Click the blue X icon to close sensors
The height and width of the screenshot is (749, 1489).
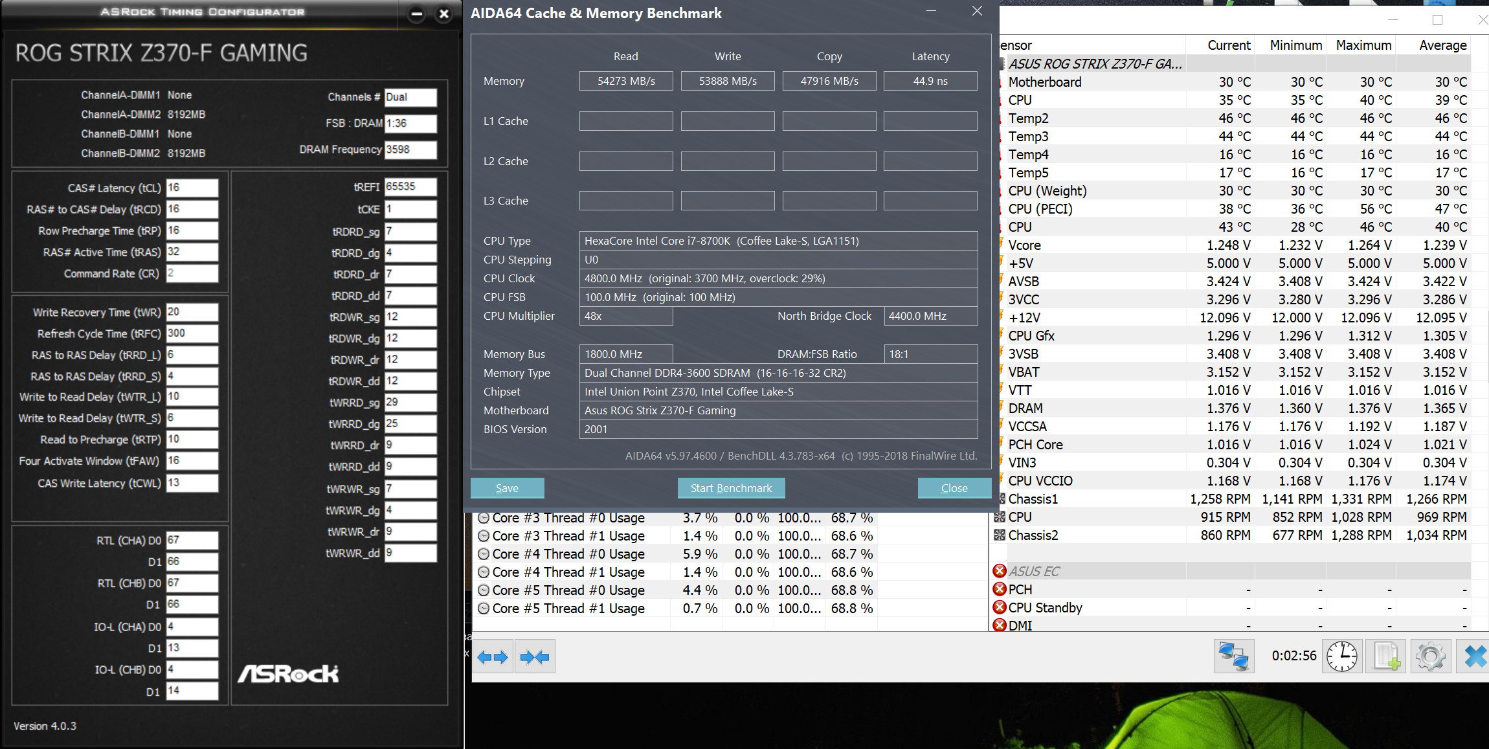pos(1474,656)
